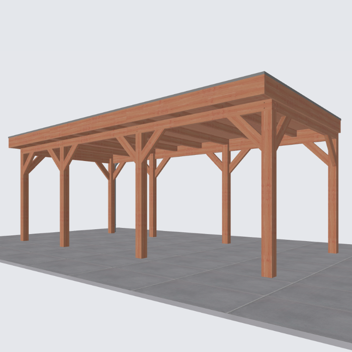
Task: Select the brace on the rear right post
Action: point(317,152)
